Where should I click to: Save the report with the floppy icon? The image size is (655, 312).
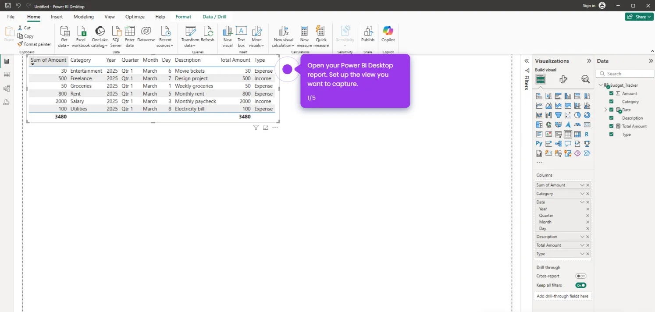pos(8,6)
